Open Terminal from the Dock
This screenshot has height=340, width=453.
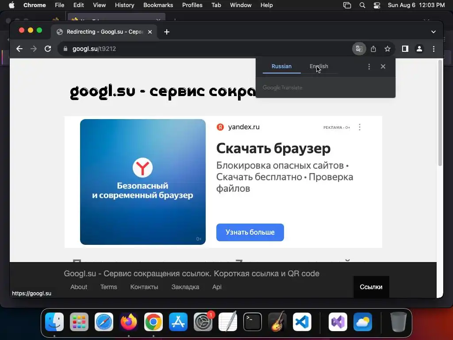point(253,322)
